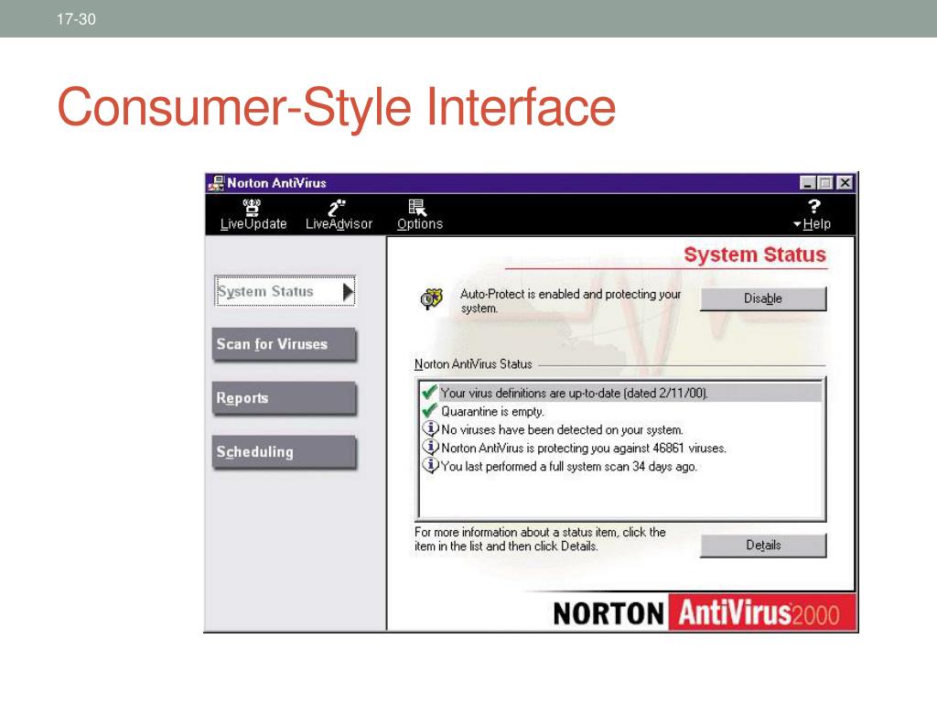Click the green checkmark beside virus definitions

coord(429,392)
